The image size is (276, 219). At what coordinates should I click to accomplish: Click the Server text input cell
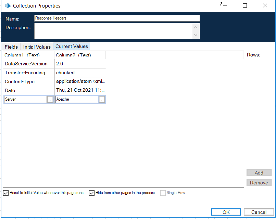pyautogui.click(x=25, y=99)
